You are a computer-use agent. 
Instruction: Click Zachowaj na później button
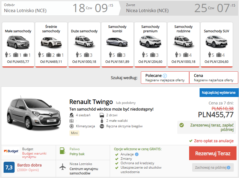click(213, 168)
